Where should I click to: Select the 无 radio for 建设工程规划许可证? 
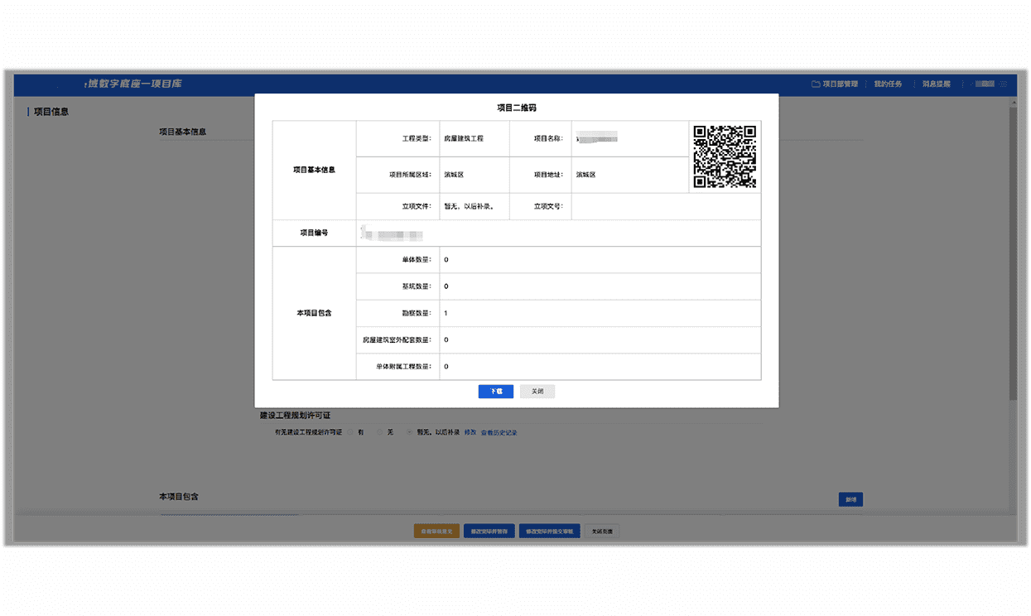tap(380, 432)
